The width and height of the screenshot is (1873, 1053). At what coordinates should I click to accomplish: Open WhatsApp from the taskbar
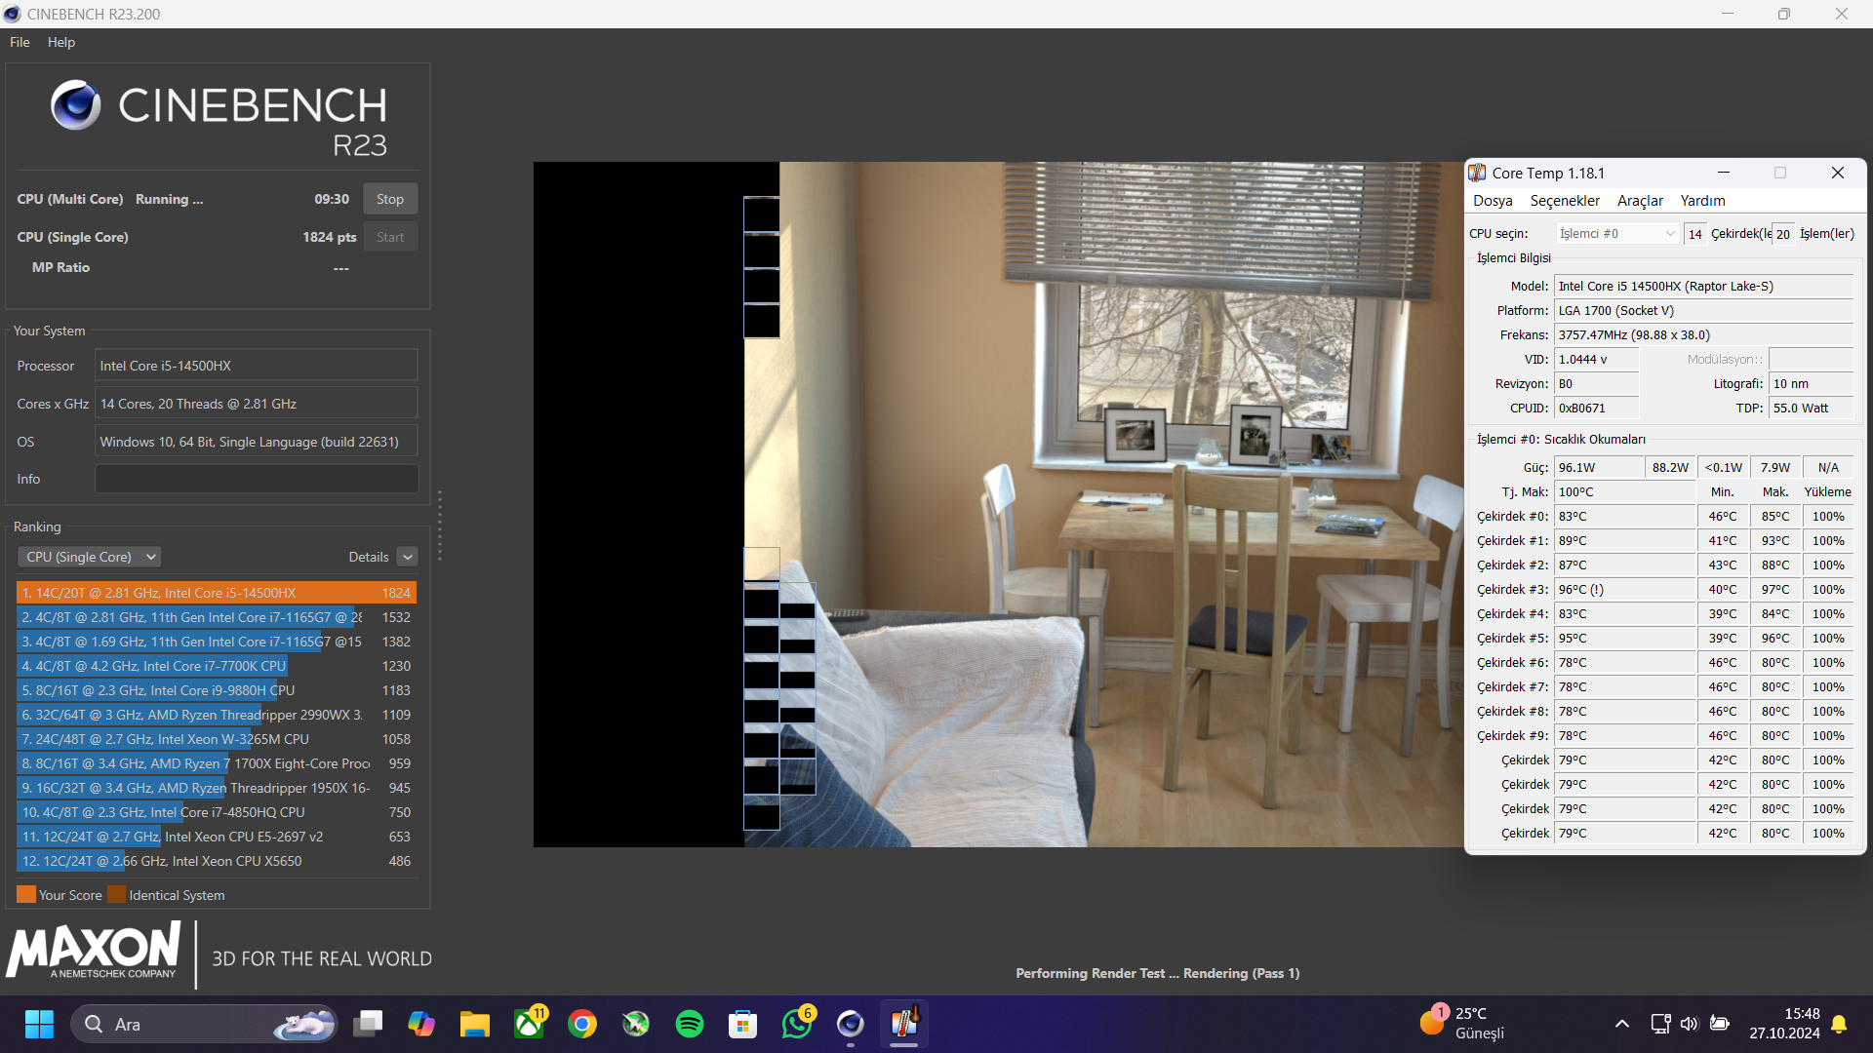pyautogui.click(x=796, y=1024)
